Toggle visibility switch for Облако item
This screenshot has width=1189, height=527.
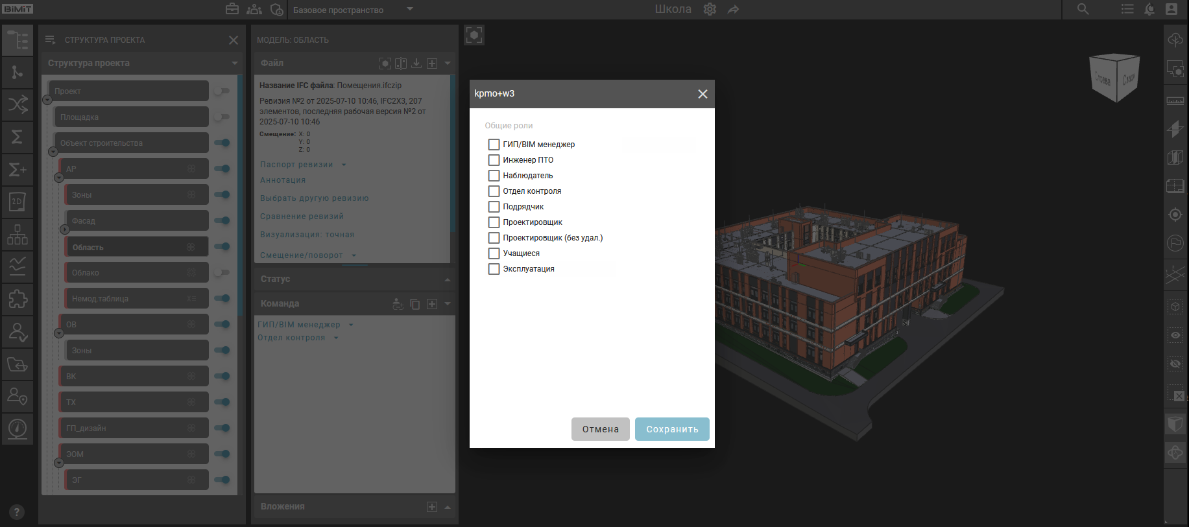click(222, 273)
